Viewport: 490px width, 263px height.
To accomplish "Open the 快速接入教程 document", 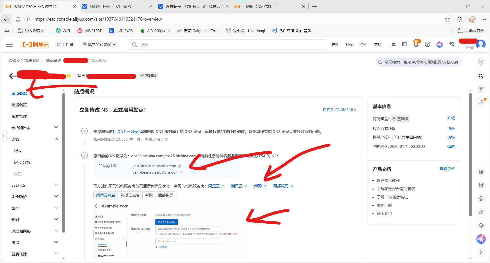I will [x=388, y=181].
